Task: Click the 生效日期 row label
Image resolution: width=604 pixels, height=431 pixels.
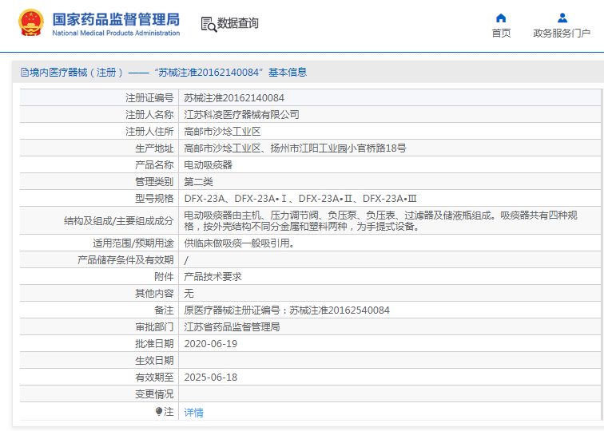Action: 154,361
